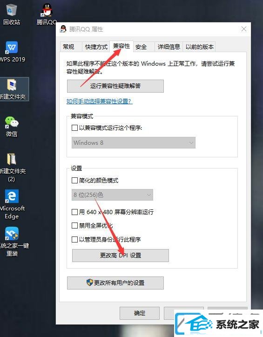Open the 详细信息 tab
This screenshot has width=263, height=337.
click(169, 47)
